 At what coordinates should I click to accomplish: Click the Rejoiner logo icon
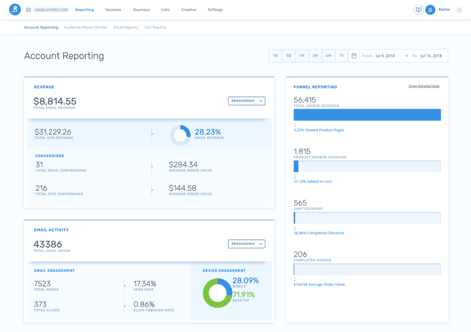click(x=15, y=9)
